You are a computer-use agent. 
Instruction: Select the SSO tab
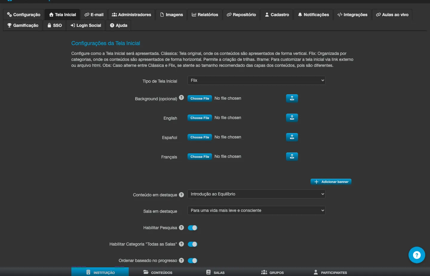(x=55, y=25)
